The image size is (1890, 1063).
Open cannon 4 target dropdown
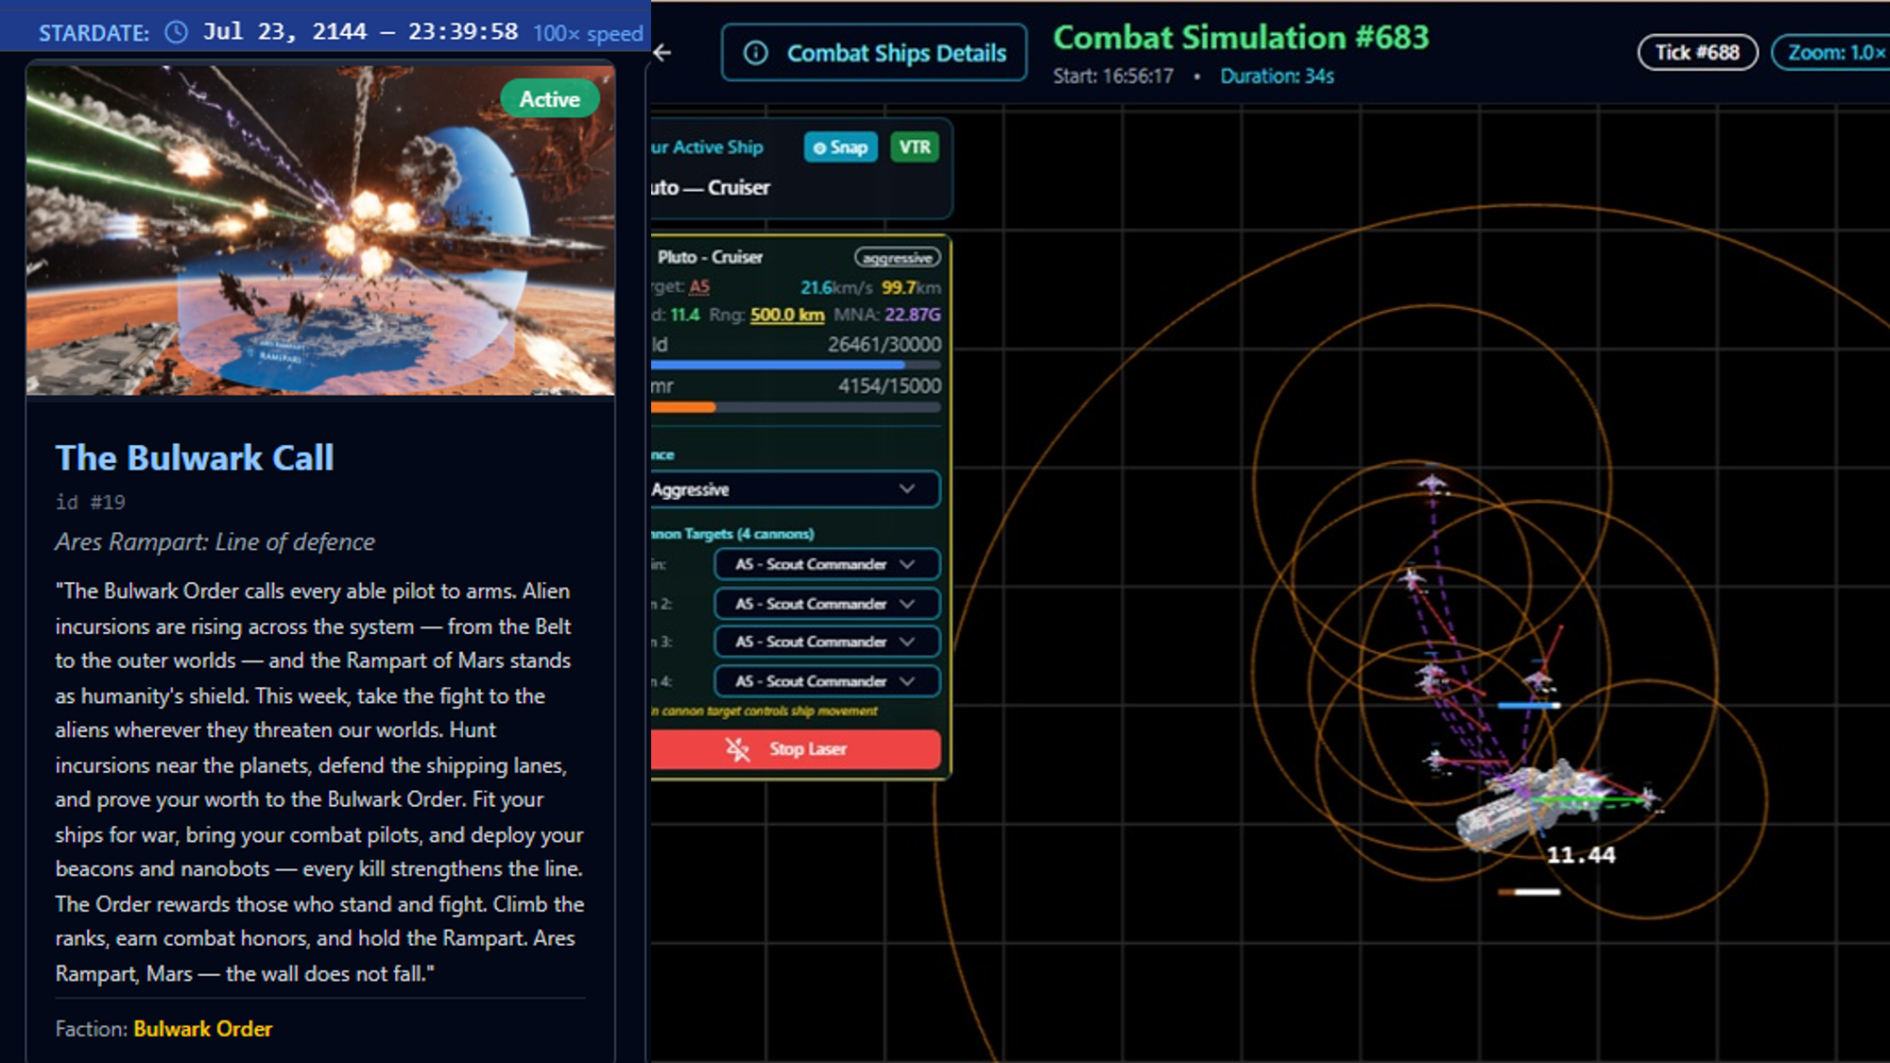point(827,681)
